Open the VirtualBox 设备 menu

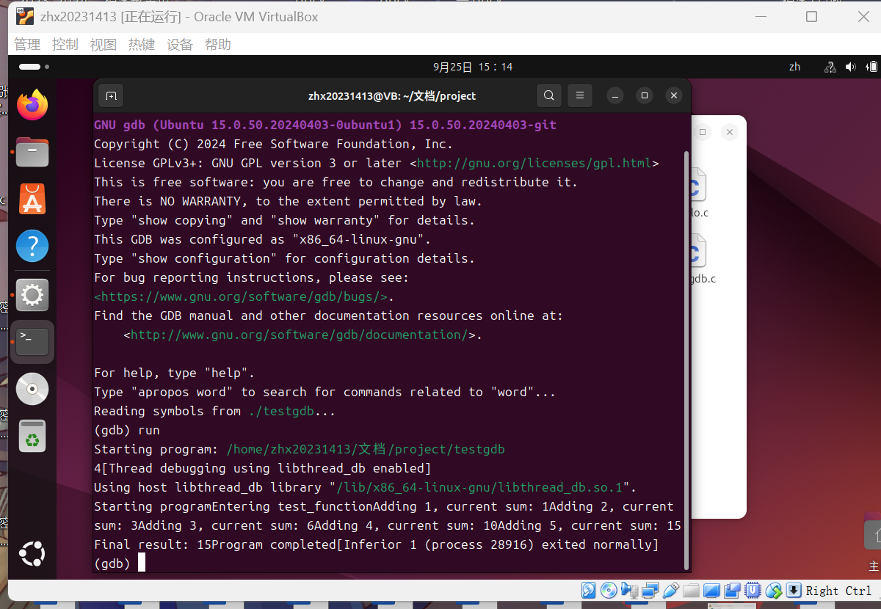[180, 45]
